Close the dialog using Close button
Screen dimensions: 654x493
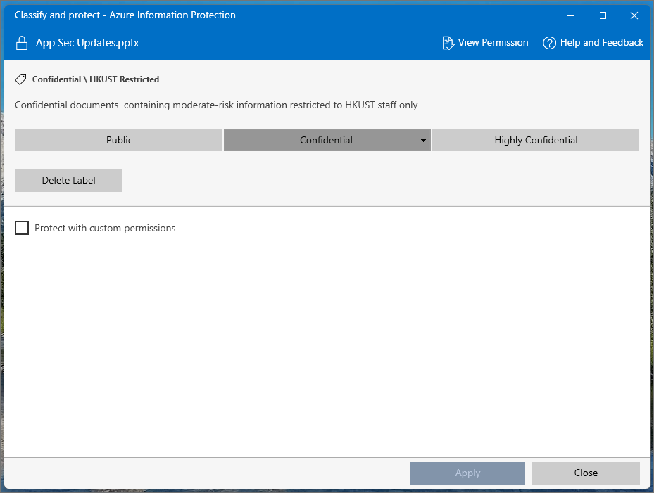coord(586,473)
